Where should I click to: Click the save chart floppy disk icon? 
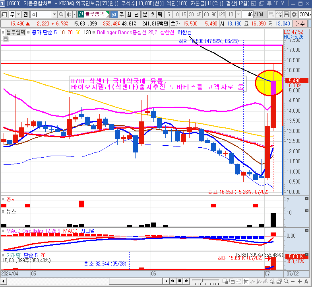click(x=286, y=14)
